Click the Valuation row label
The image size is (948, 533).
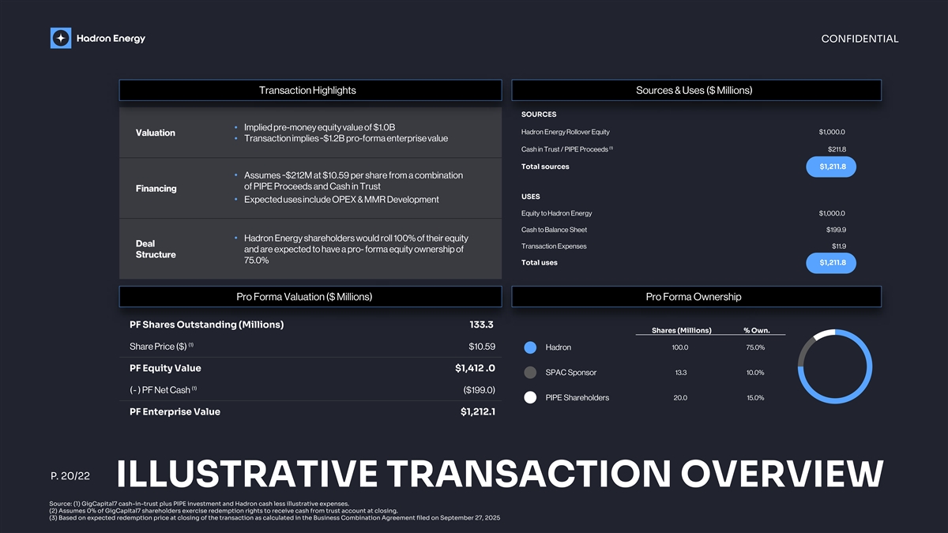pyautogui.click(x=156, y=133)
